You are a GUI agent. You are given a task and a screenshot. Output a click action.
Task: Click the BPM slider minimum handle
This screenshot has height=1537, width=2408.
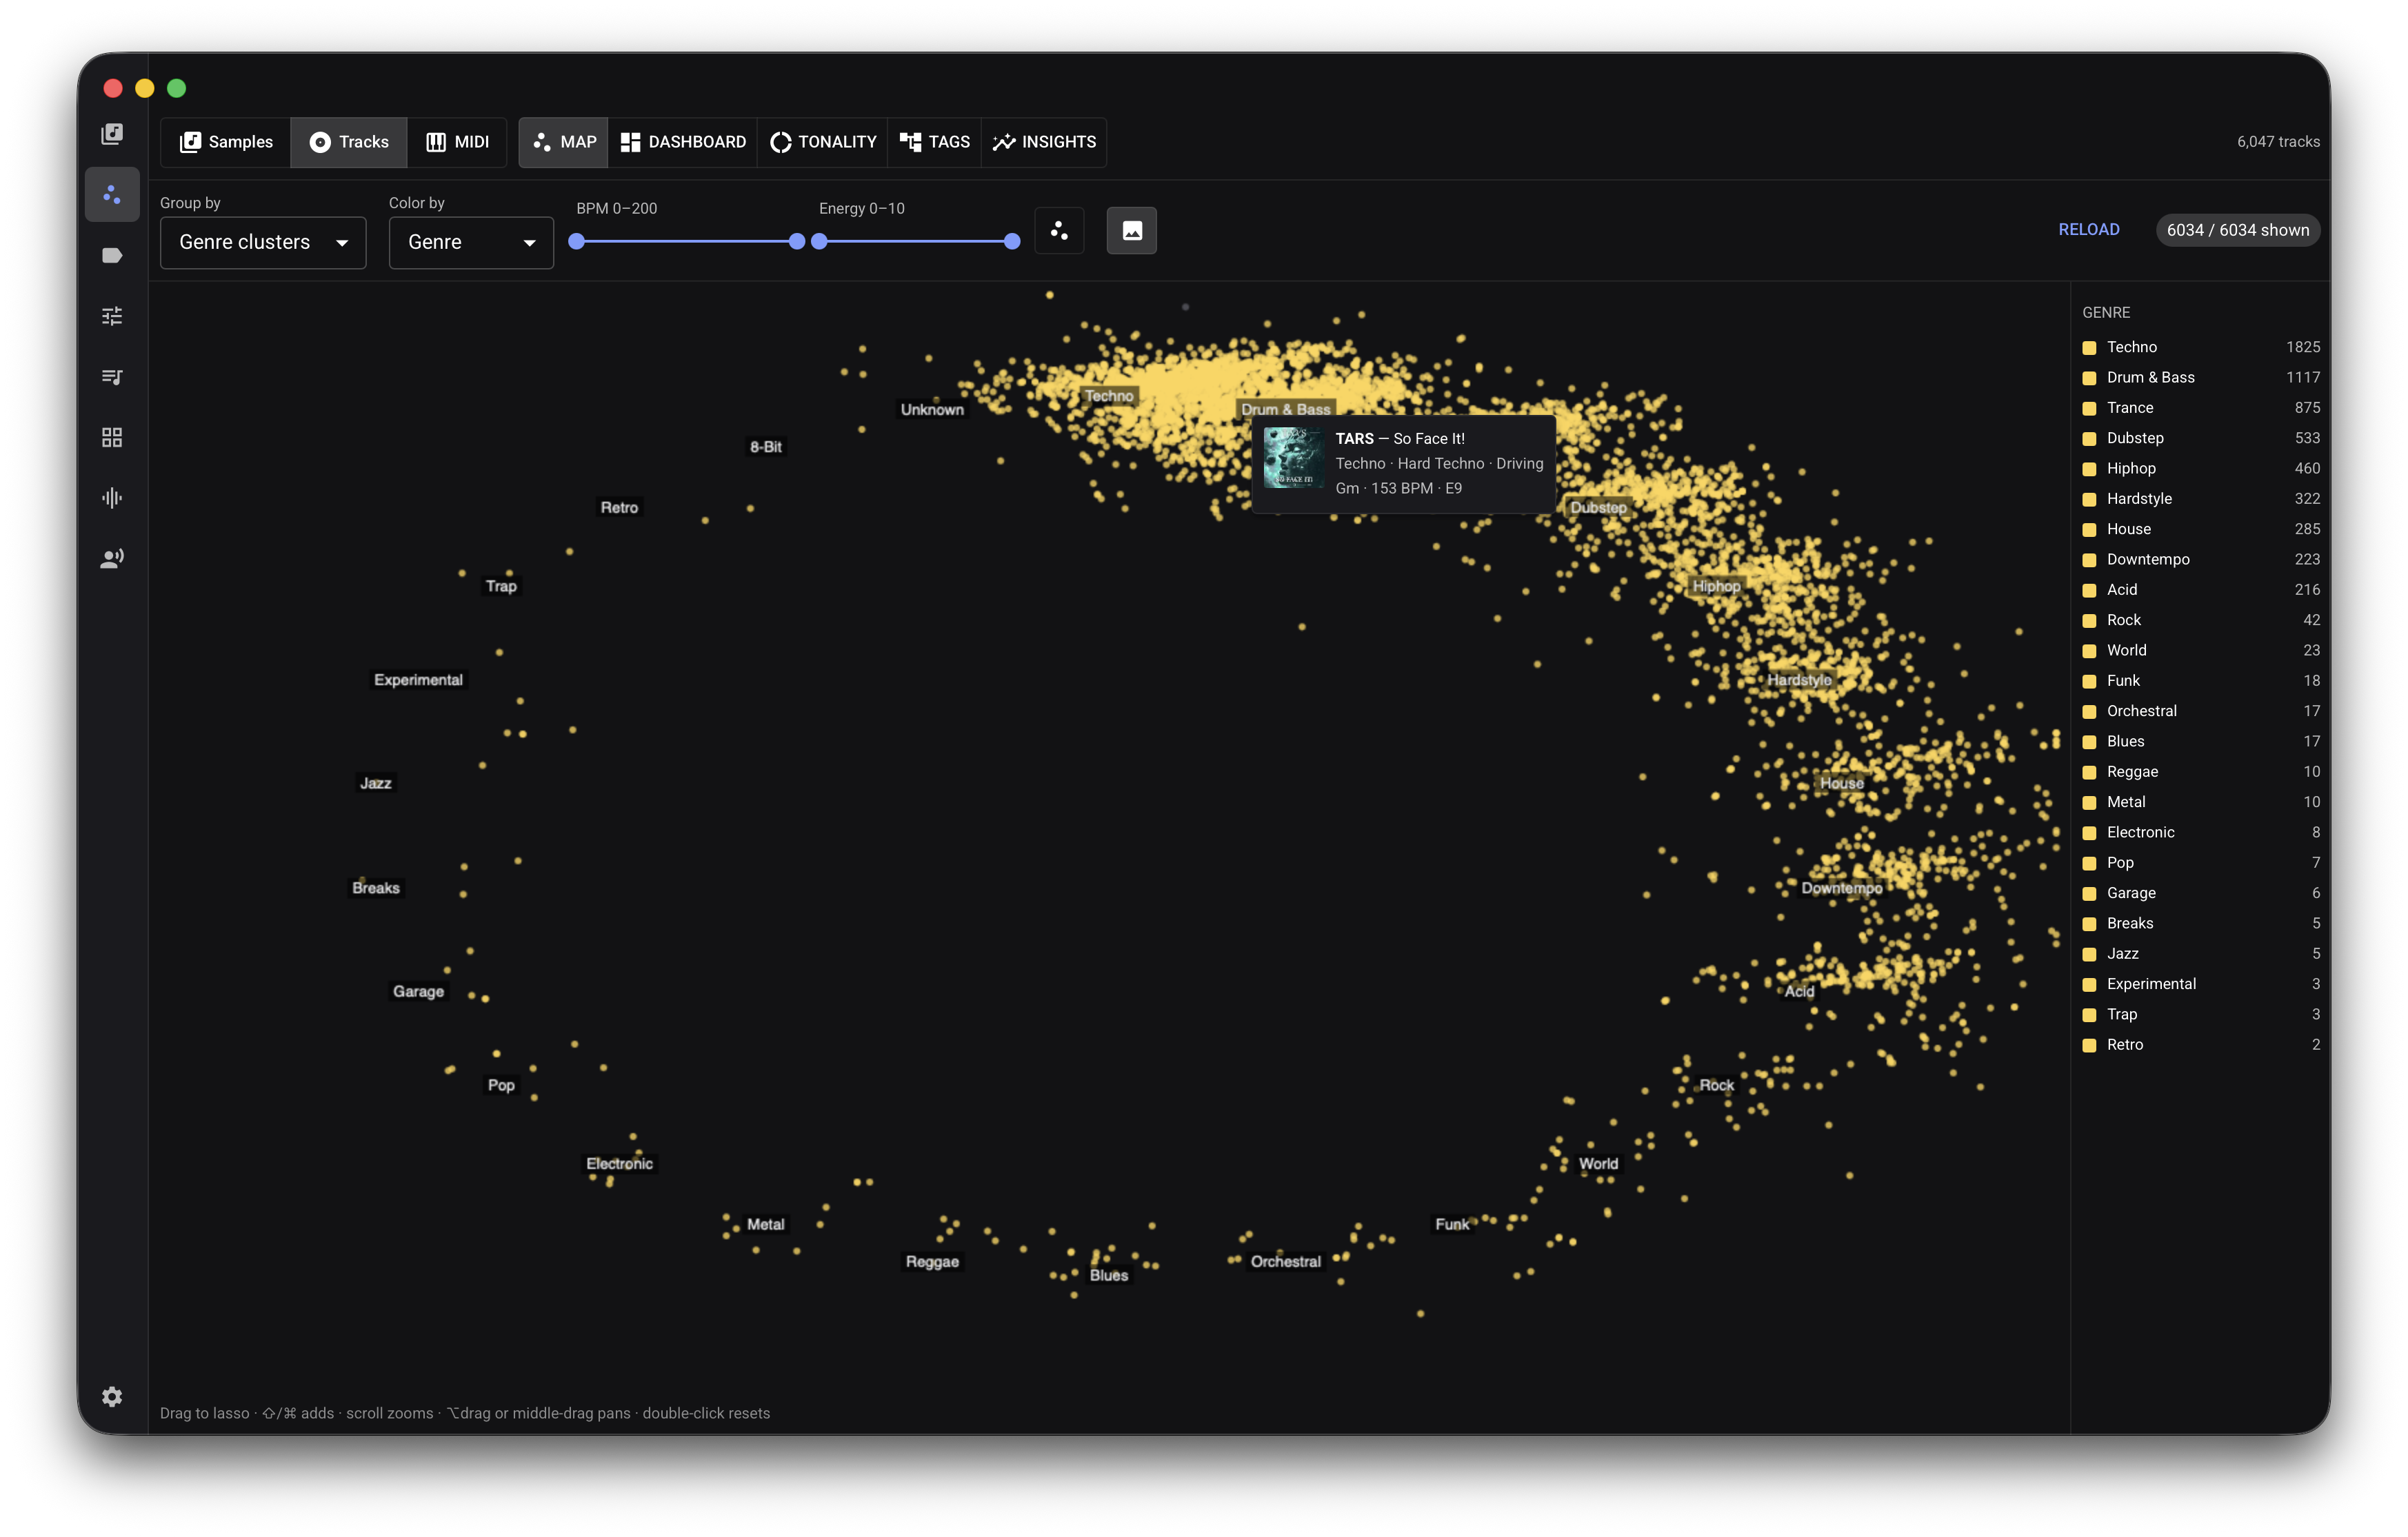576,242
